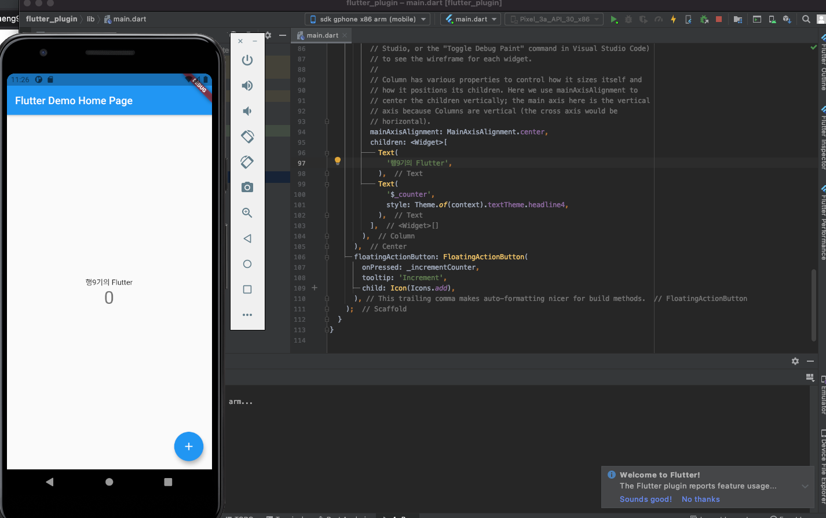The image size is (826, 518).
Task: Rotate emulator right
Action: [247, 162]
